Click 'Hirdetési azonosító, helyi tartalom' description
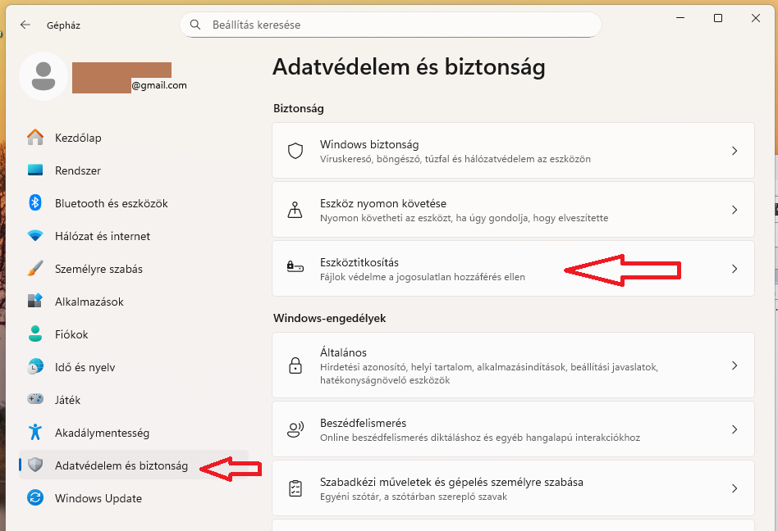778x531 pixels. tap(489, 374)
